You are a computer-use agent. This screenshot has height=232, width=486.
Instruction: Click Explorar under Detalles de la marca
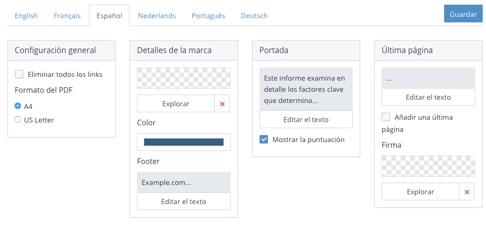[x=176, y=104]
